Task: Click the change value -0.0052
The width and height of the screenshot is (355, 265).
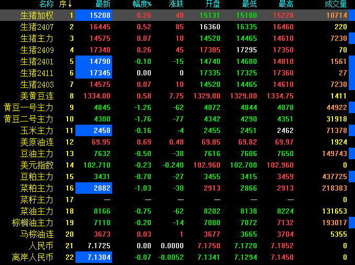Action: (x=171, y=257)
